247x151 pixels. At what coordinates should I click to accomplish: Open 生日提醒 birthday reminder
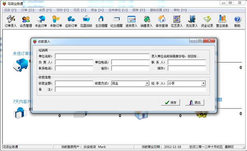pyautogui.click(x=101, y=21)
